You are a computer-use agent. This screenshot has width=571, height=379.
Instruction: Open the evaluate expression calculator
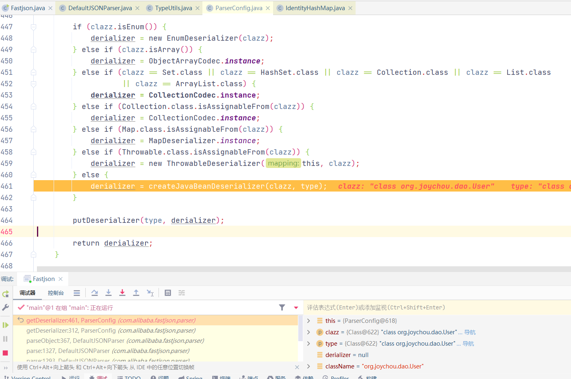168,293
